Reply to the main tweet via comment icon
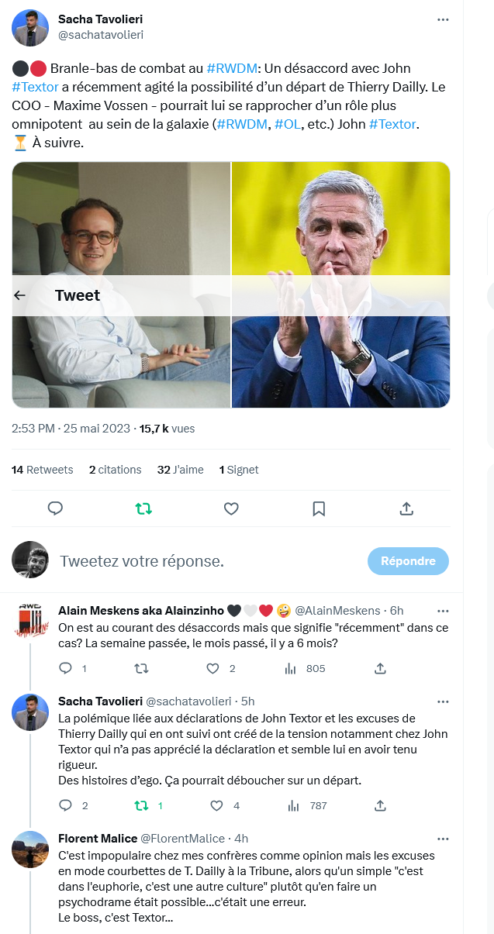 point(55,508)
